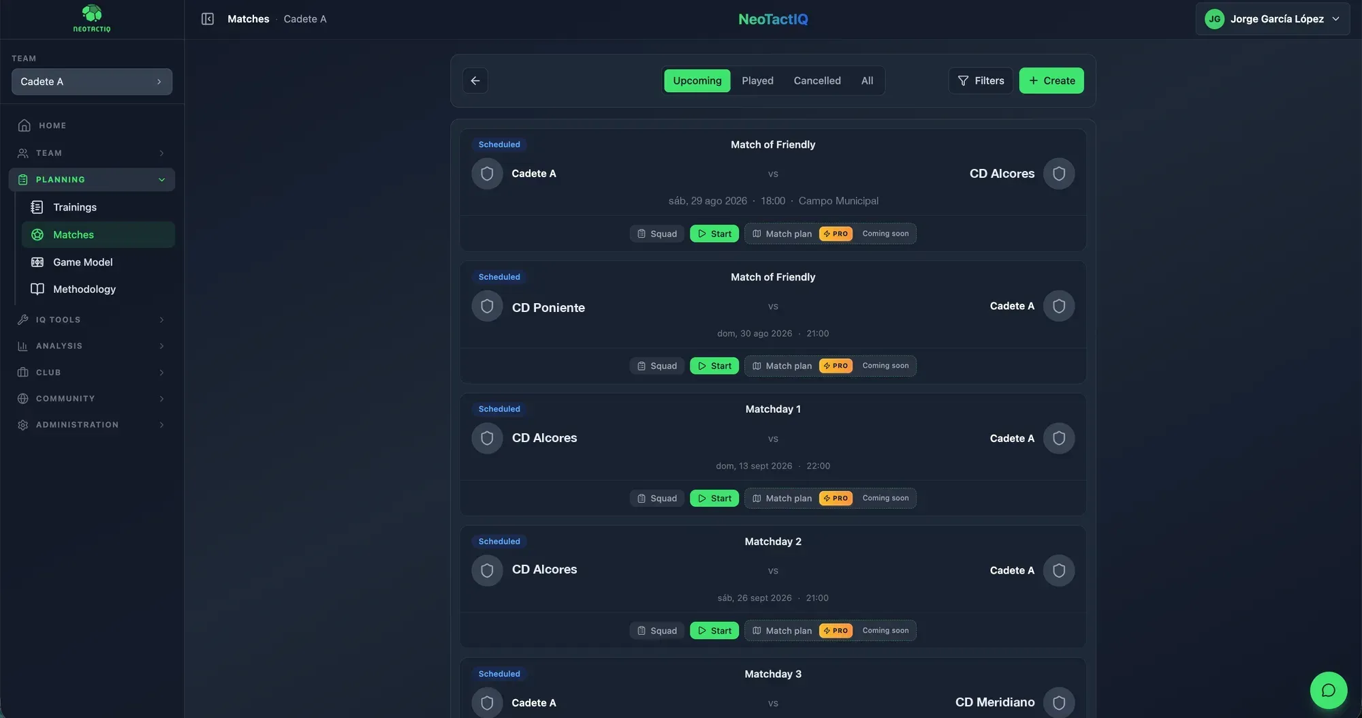Click the Matchday 3 title text
Image resolution: width=1362 pixels, height=718 pixels.
point(773,674)
